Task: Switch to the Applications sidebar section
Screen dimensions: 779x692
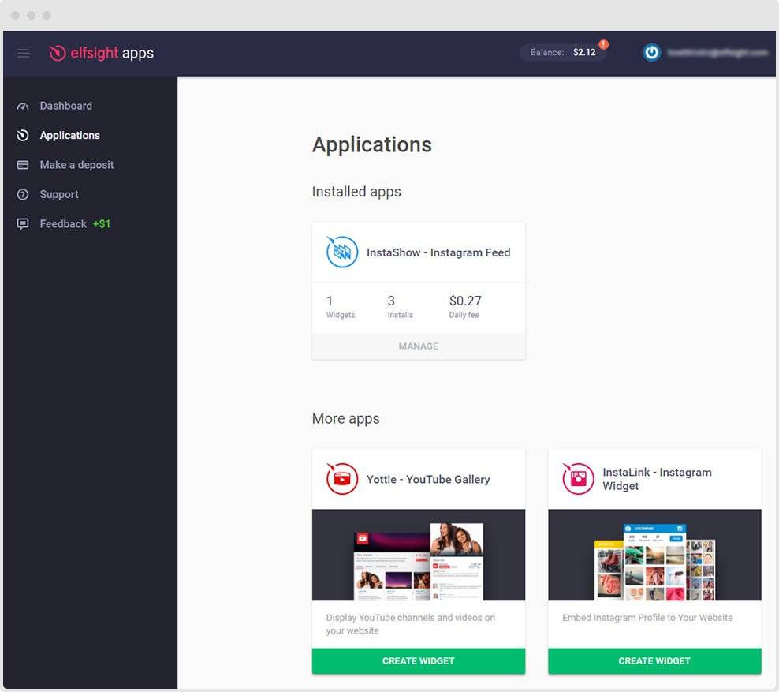Action: [69, 135]
